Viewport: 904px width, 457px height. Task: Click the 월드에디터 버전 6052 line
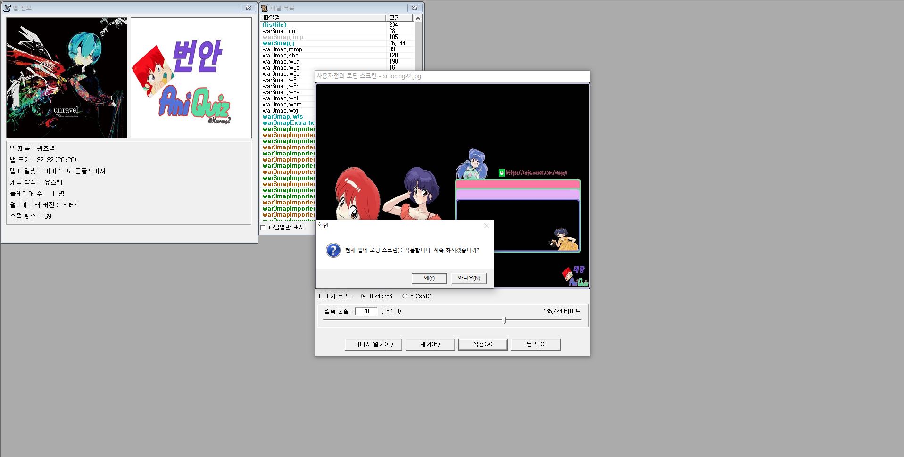click(43, 205)
